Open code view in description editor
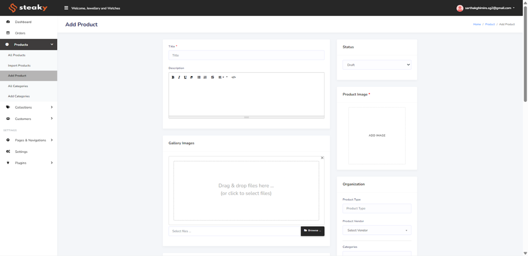The width and height of the screenshot is (528, 256). click(x=233, y=77)
